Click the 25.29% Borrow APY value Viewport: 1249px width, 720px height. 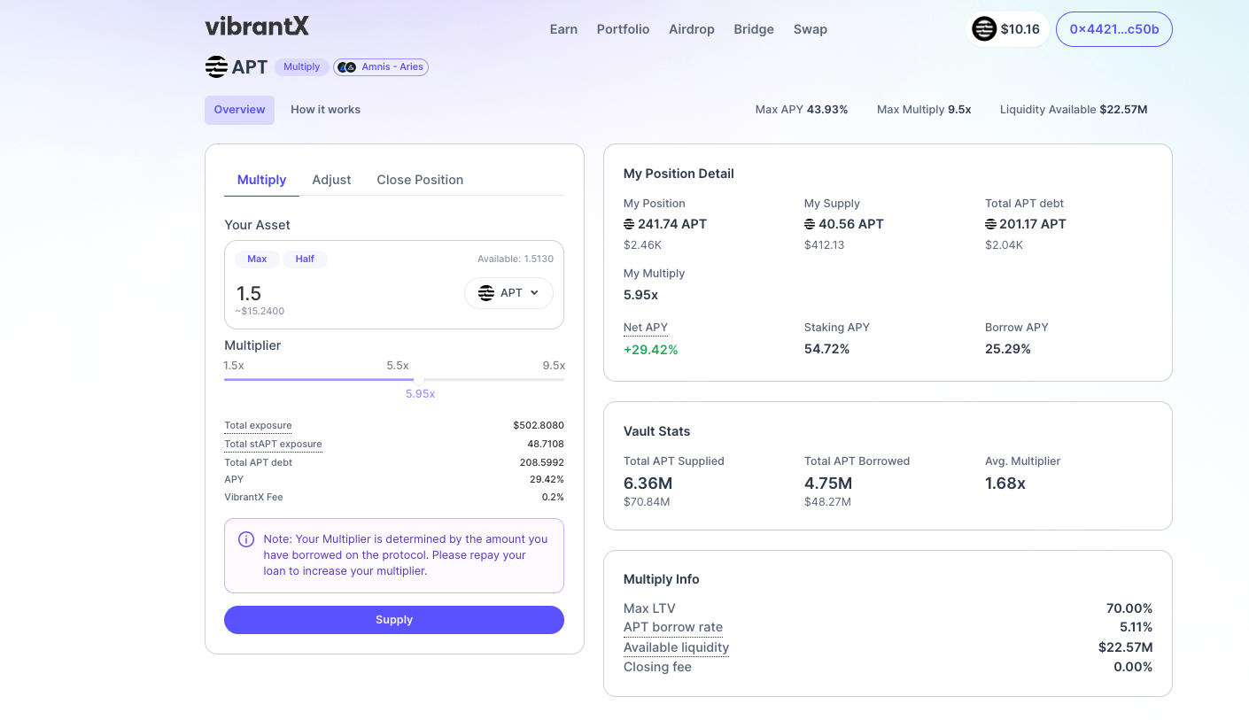pyautogui.click(x=1008, y=350)
